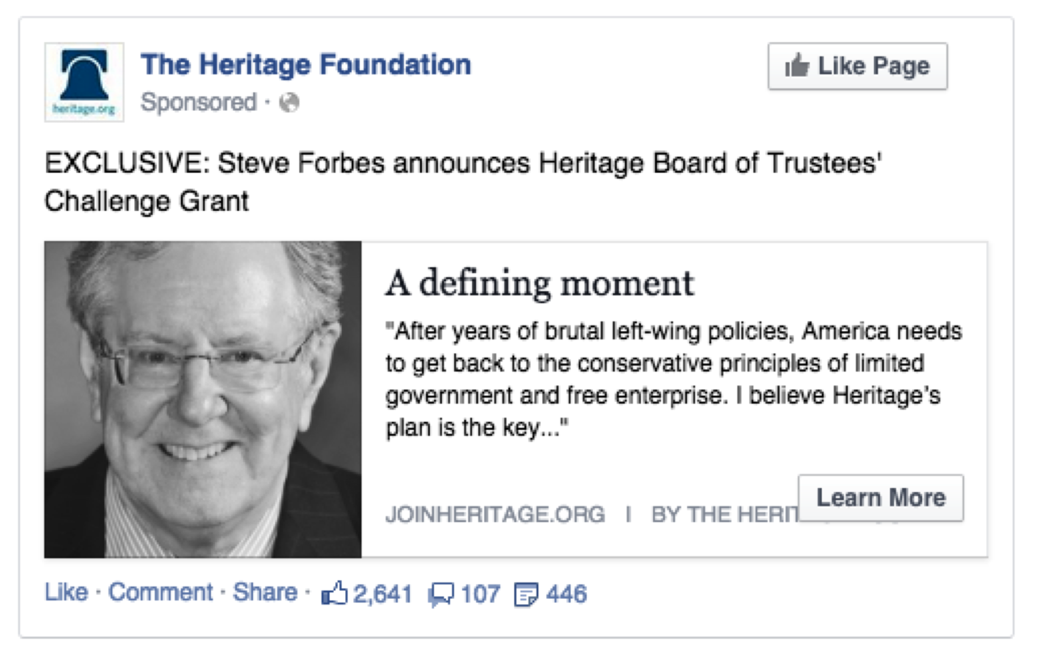Viewport: 1037px width, 661px height.
Task: Open the 107 comments count
Action: (480, 594)
